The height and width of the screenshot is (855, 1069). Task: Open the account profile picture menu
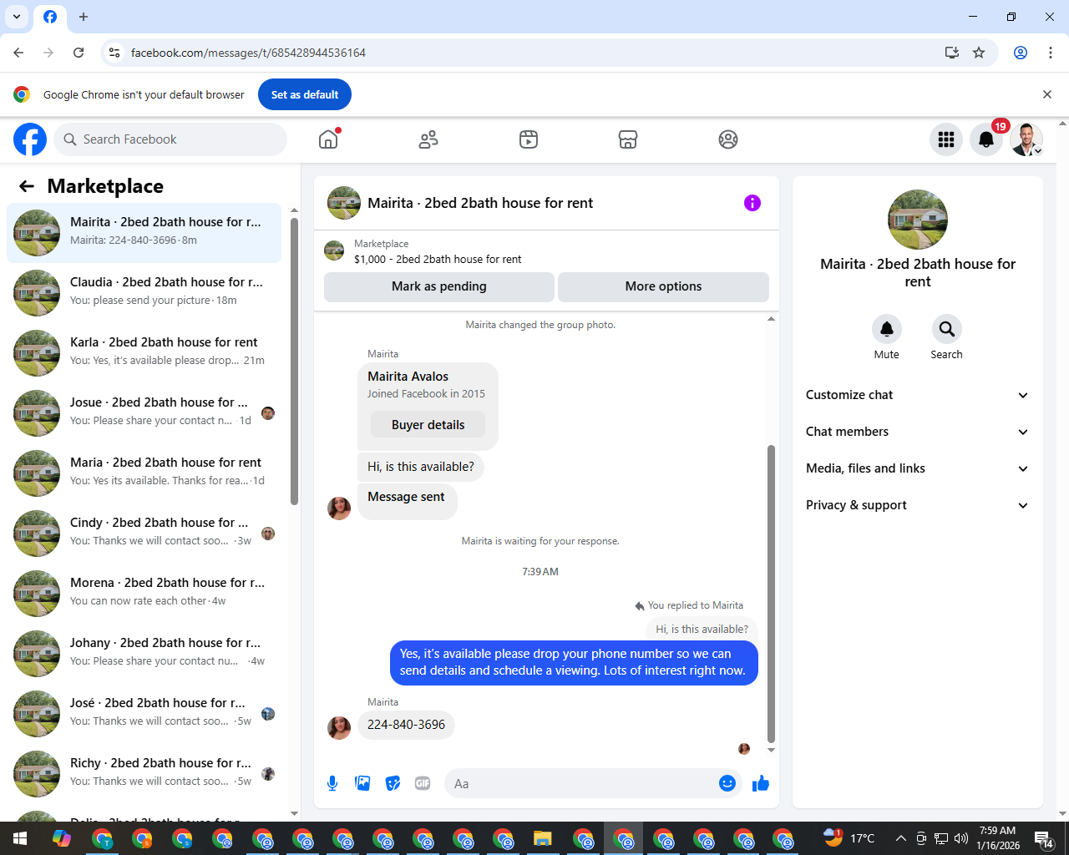click(x=1026, y=139)
